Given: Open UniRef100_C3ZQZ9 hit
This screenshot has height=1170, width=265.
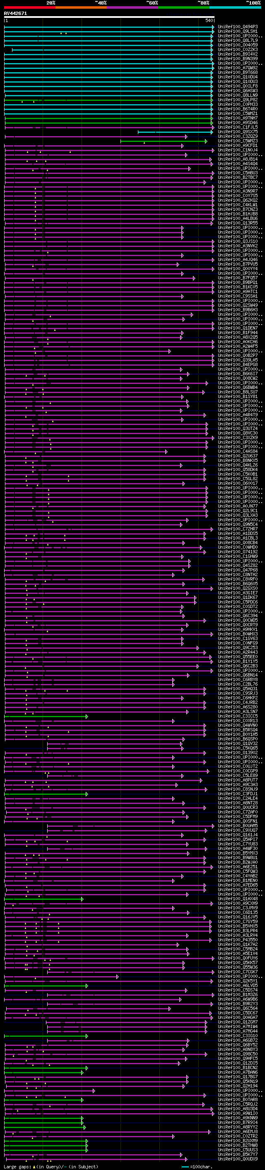Looking at the screenshot, I should (x=238, y=136).
